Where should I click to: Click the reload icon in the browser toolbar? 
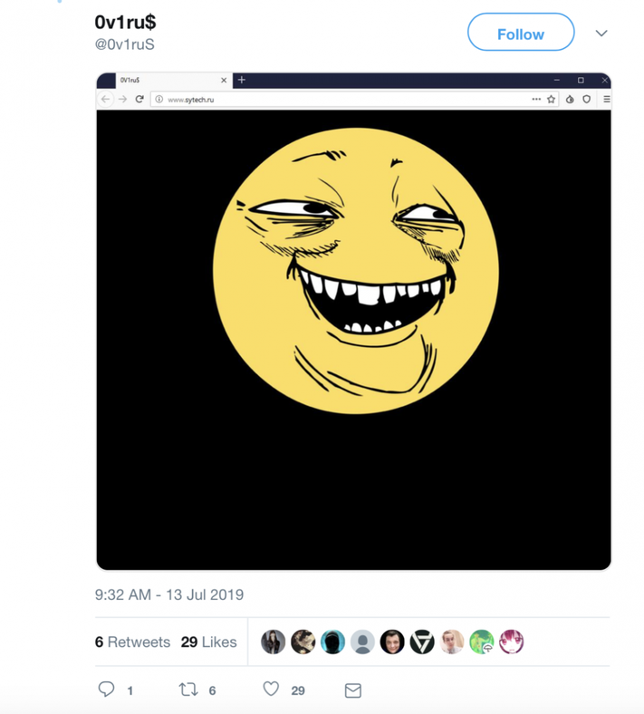[x=139, y=99]
